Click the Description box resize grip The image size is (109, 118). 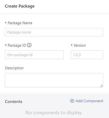coord(102,86)
